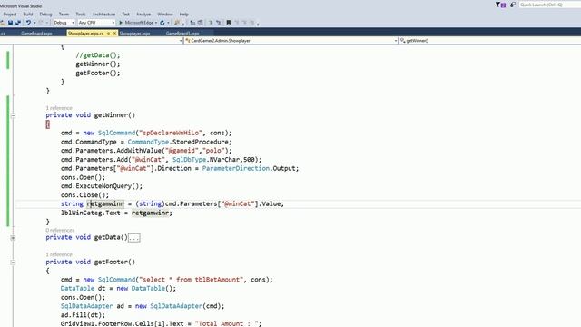Click the '0 references' link above getData()

[60, 230]
